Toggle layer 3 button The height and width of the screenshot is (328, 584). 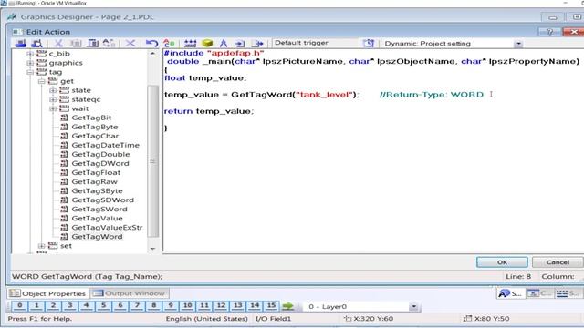pyautogui.click(x=70, y=306)
